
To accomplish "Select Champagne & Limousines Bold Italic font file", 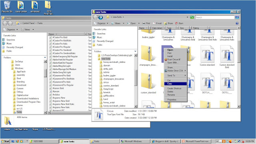I will click(x=207, y=36).
